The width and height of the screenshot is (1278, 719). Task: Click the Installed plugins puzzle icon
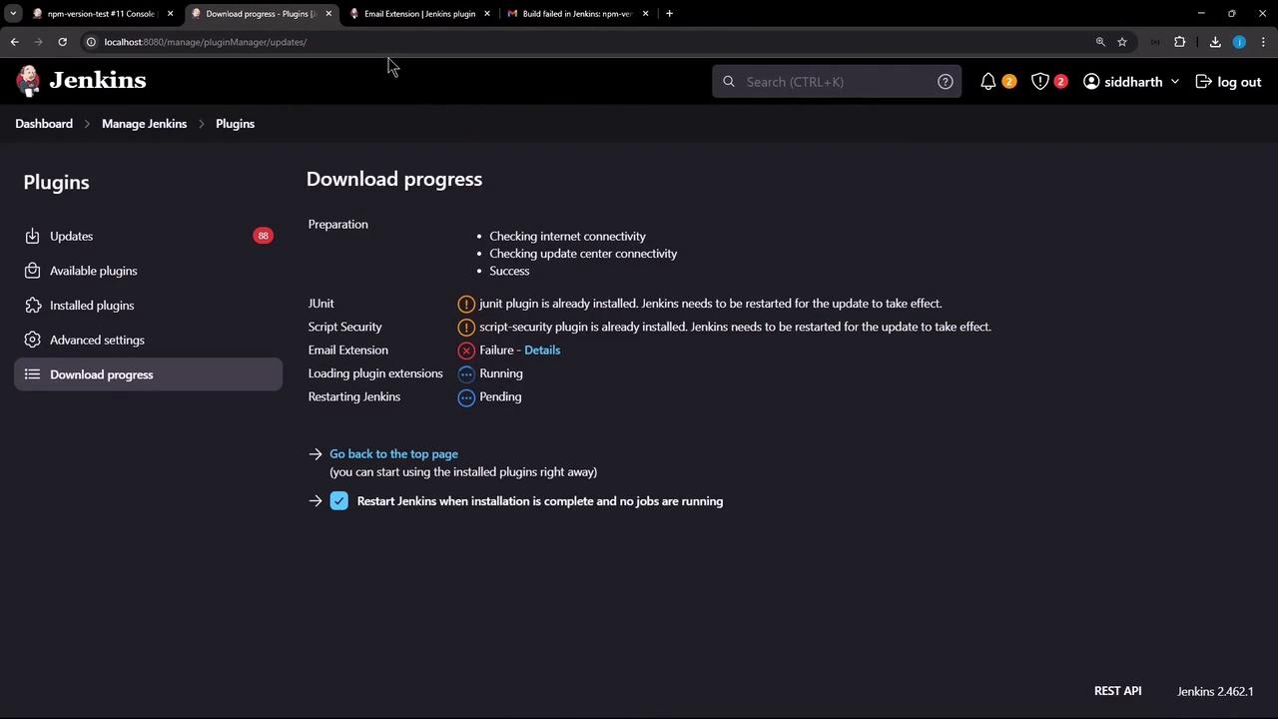pyautogui.click(x=32, y=306)
